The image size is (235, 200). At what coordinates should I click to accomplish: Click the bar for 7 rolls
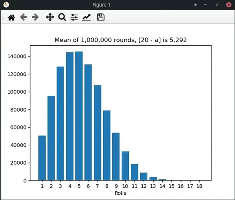[97, 133]
